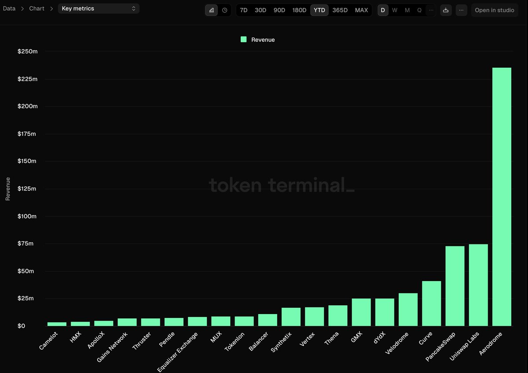Open the more options ellipsis button
528x373 pixels.
click(461, 10)
